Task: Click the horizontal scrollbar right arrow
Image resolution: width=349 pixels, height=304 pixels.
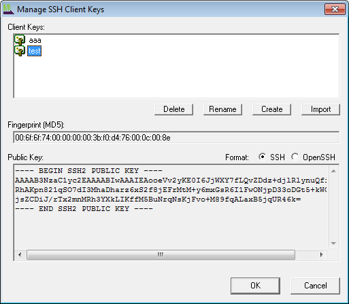Action: [322, 254]
